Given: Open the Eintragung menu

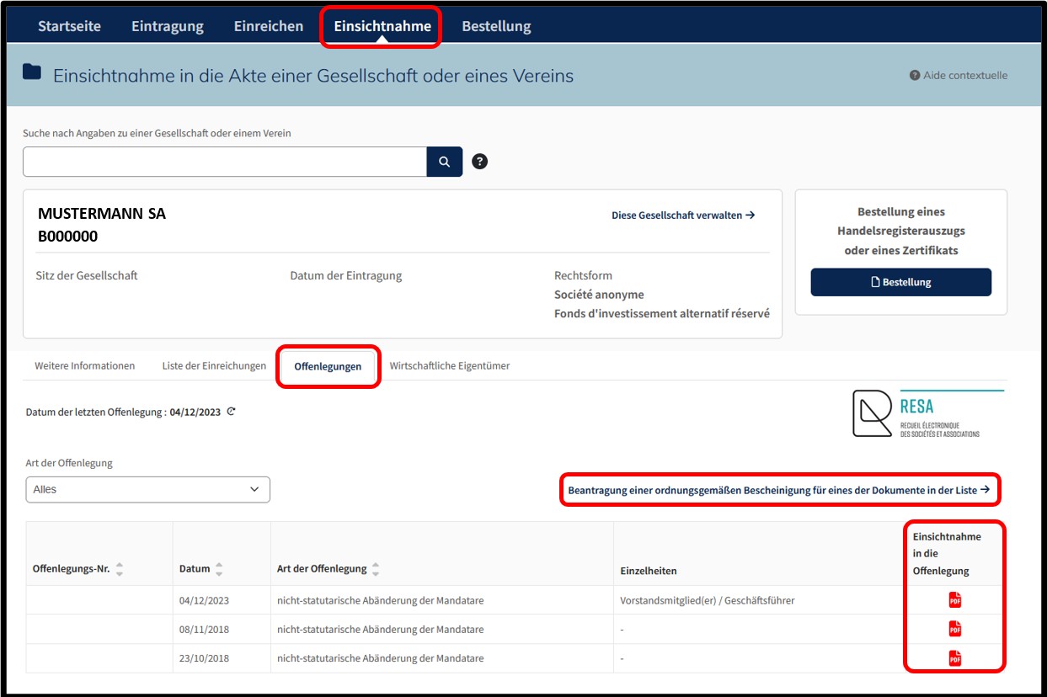Looking at the screenshot, I should point(168,26).
